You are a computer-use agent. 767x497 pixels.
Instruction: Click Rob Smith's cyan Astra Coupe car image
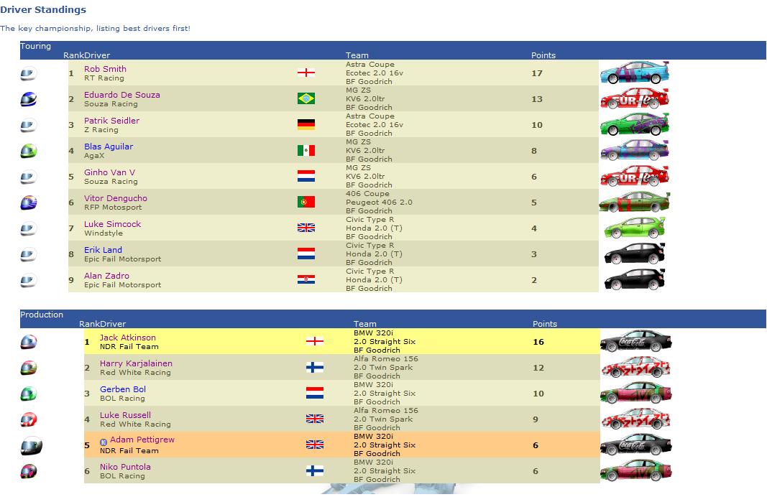pos(635,73)
